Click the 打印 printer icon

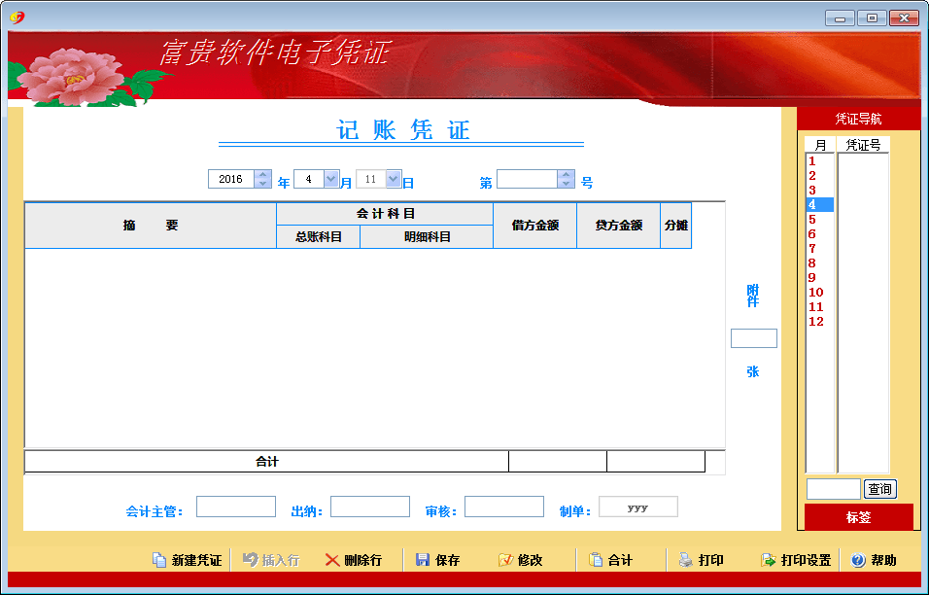coord(686,560)
